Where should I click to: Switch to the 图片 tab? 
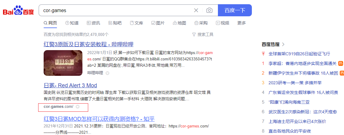pyautogui.click(x=158, y=23)
